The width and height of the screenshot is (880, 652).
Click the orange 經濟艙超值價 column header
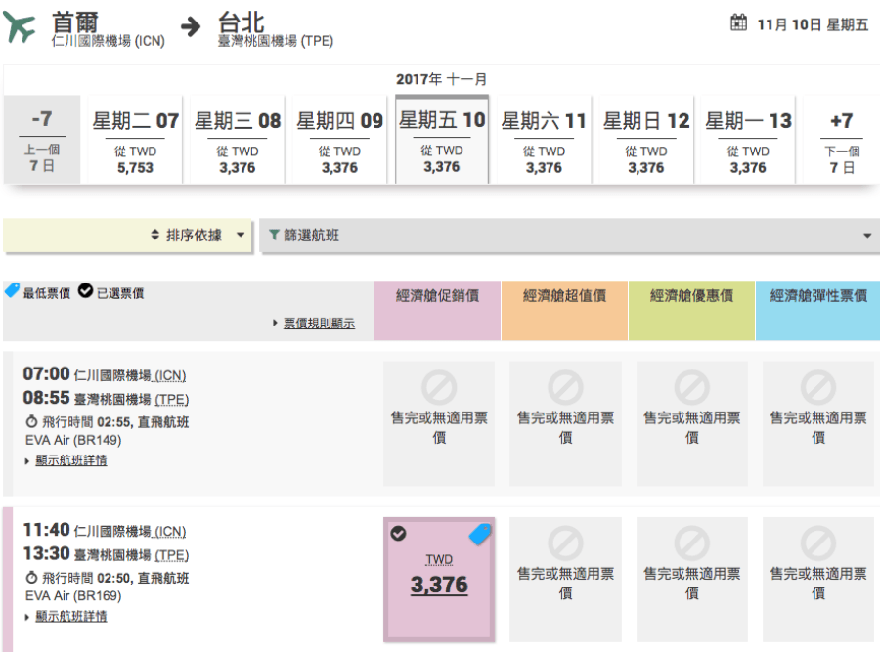pyautogui.click(x=564, y=310)
